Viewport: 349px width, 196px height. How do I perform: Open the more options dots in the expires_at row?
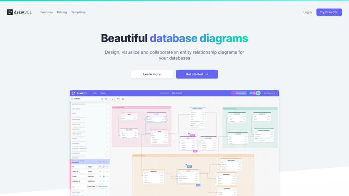(x=107, y=181)
